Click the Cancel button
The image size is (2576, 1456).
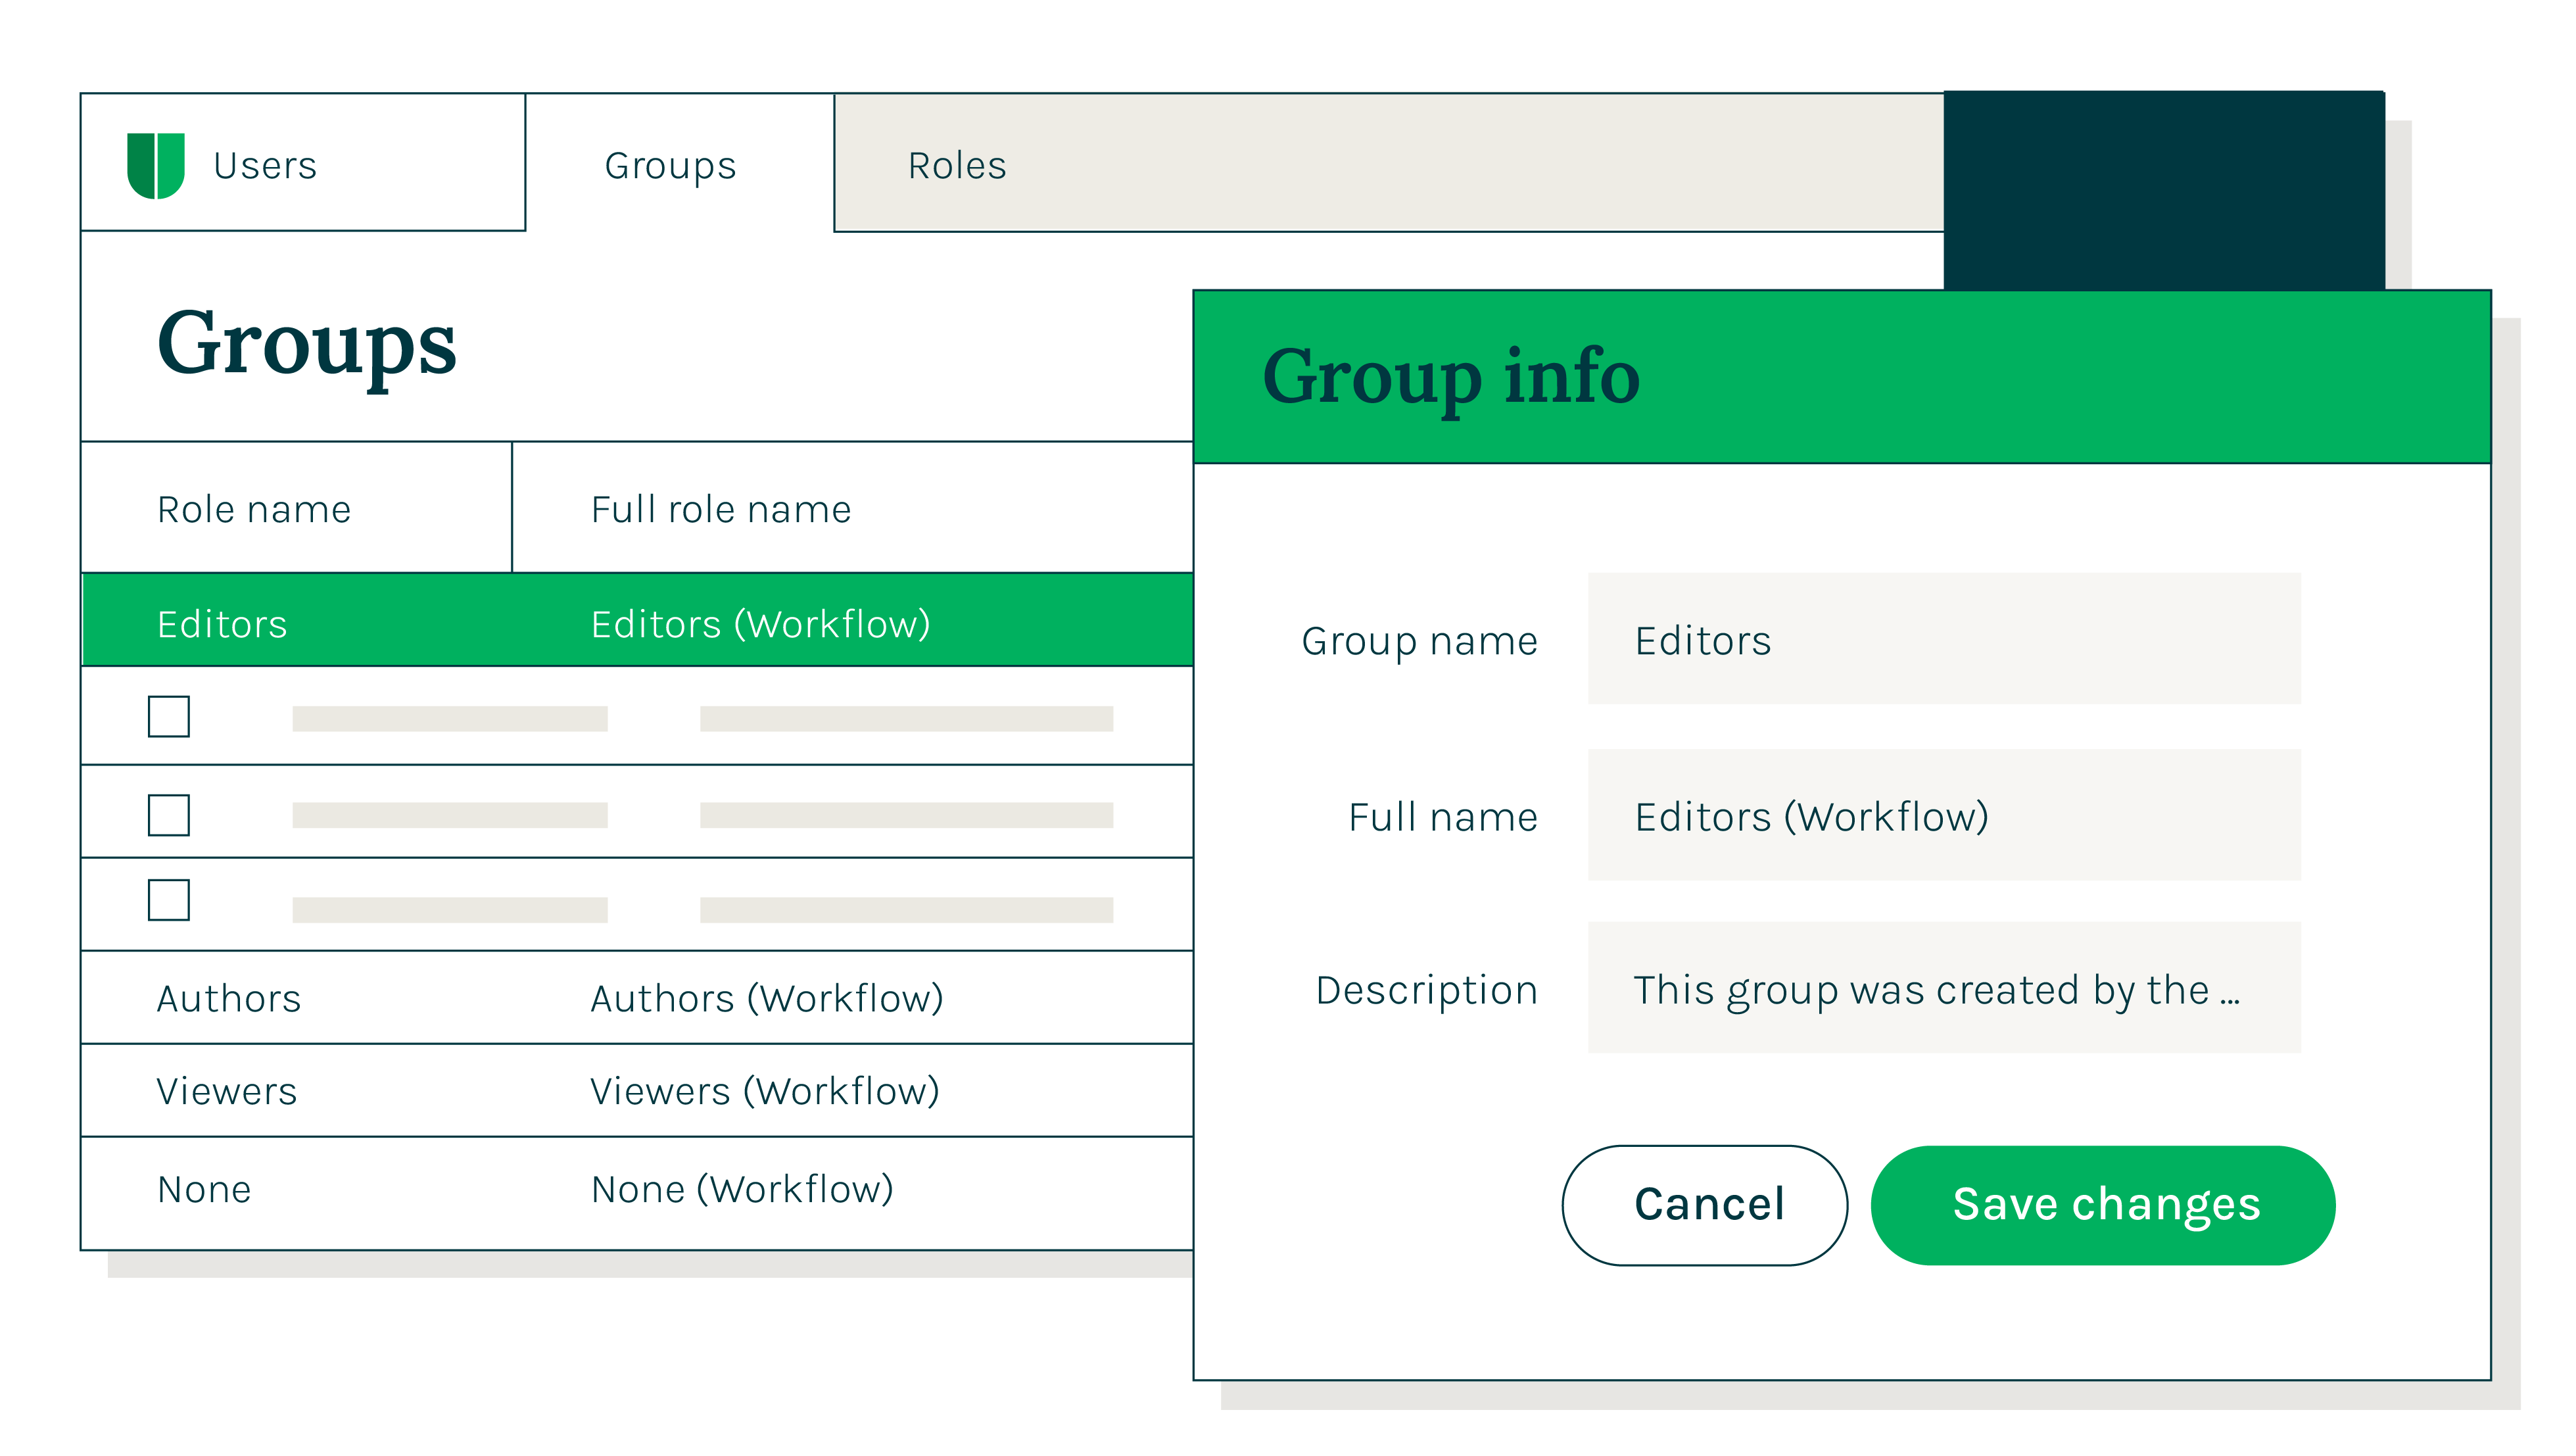click(1705, 1204)
